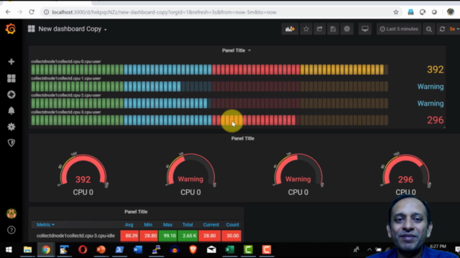Click the 99.10 Max cell
This screenshot has height=258, width=460.
click(x=168, y=236)
